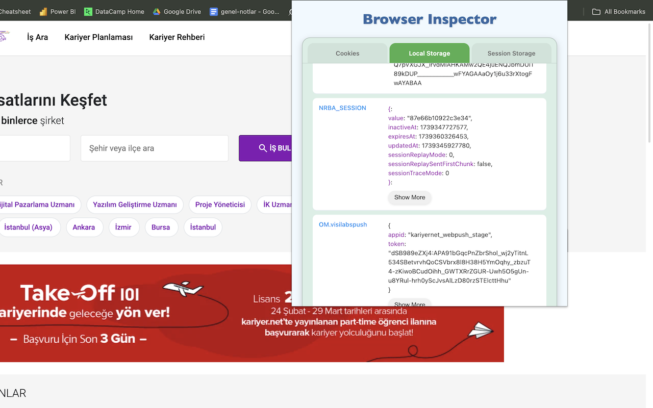Switch to the Session Storage tab
This screenshot has width=653, height=408.
[x=511, y=53]
